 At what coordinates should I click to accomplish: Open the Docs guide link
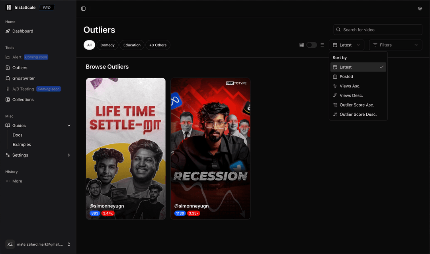tap(18, 135)
